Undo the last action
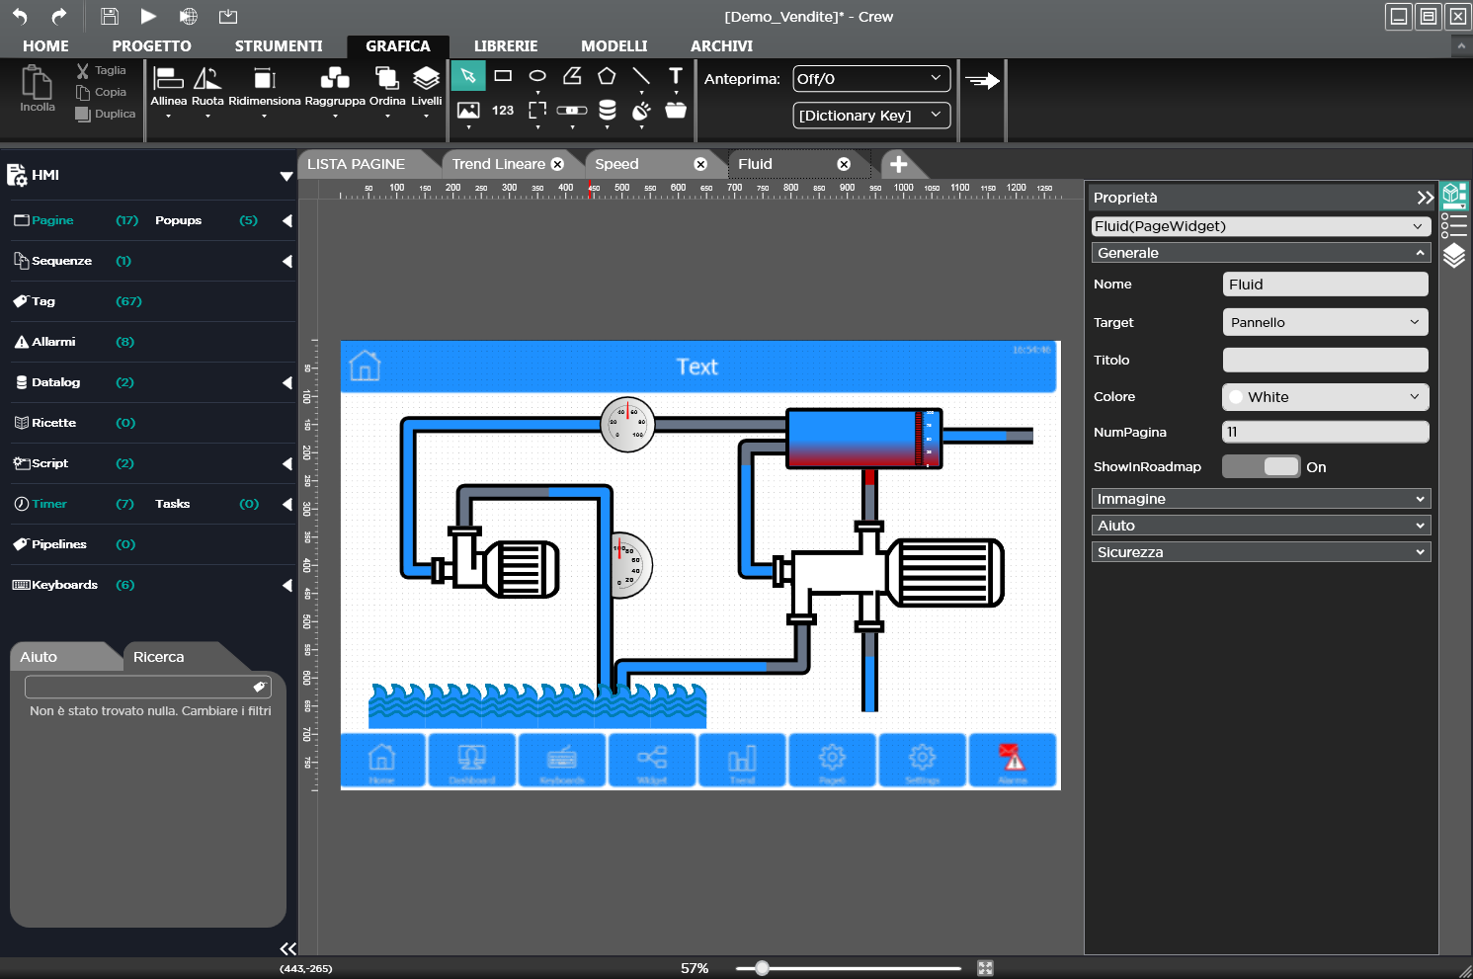Image resolution: width=1473 pixels, height=979 pixels. click(20, 16)
